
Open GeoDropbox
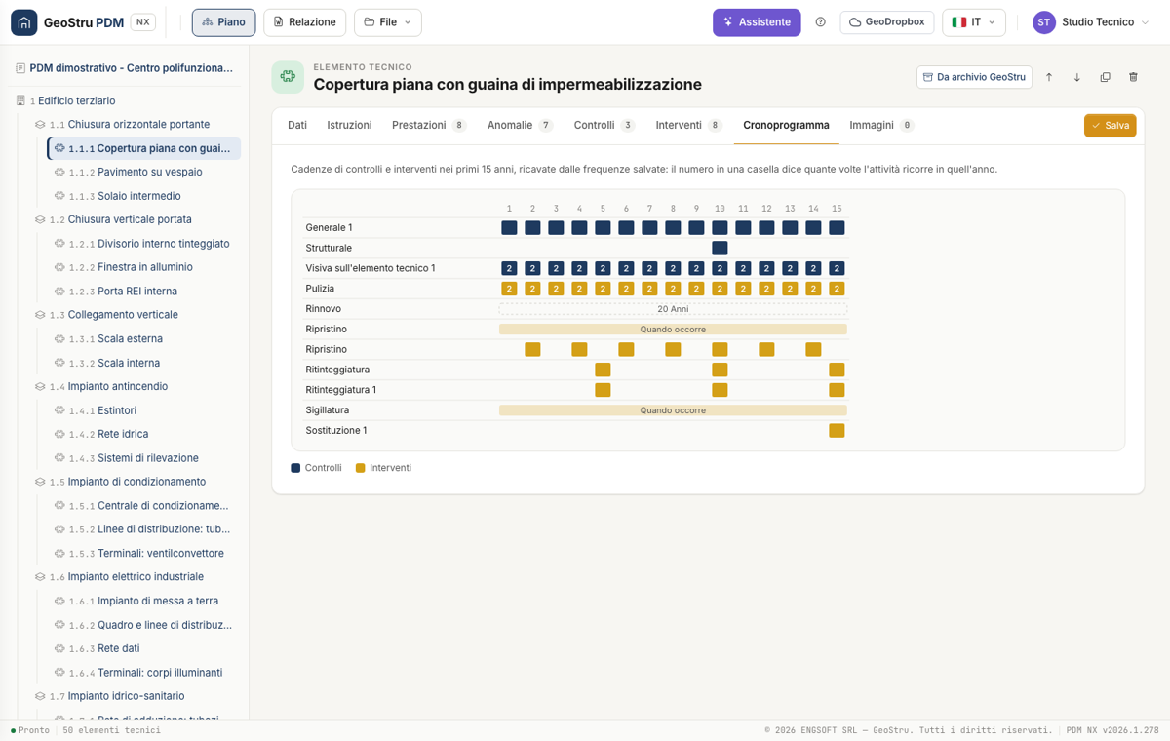(x=887, y=22)
